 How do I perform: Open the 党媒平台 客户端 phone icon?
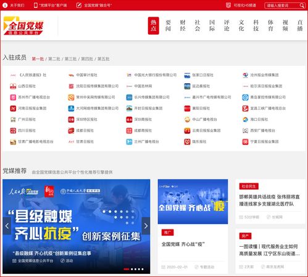click(x=36, y=5)
